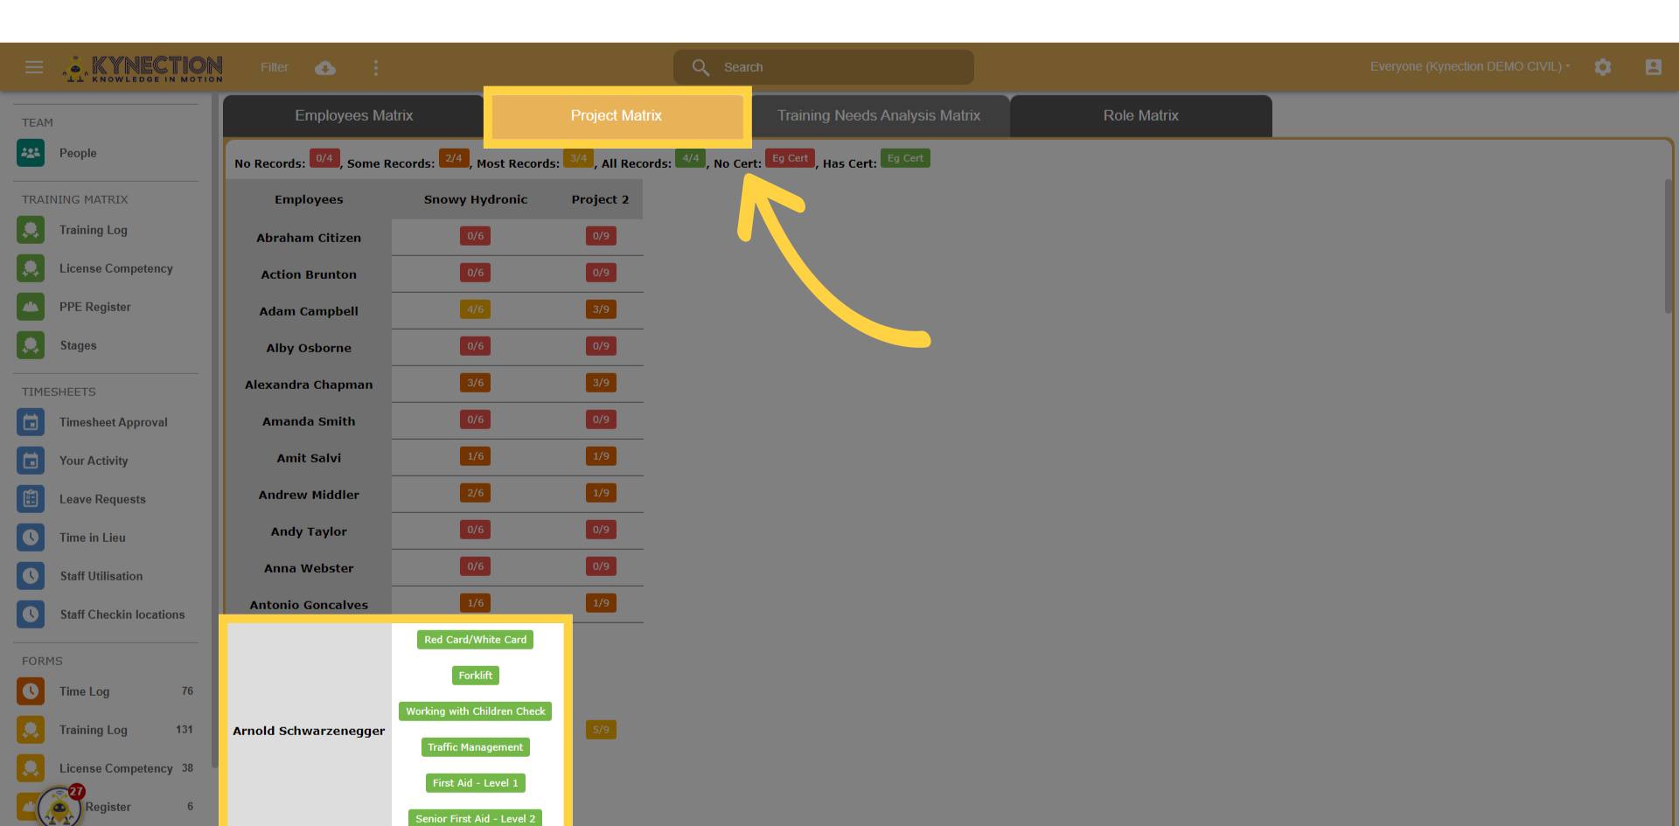Select employee Arnold Schwarzenegger
The width and height of the screenshot is (1679, 826).
309,731
